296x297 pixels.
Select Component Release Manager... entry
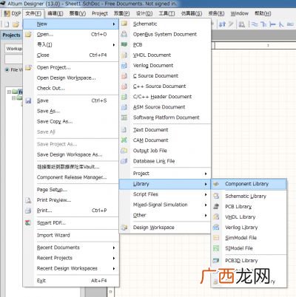tap(71, 177)
